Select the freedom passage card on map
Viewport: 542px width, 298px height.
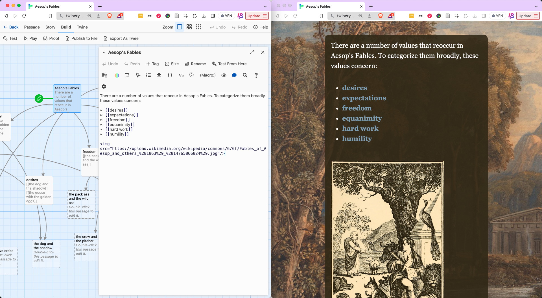[x=90, y=162]
